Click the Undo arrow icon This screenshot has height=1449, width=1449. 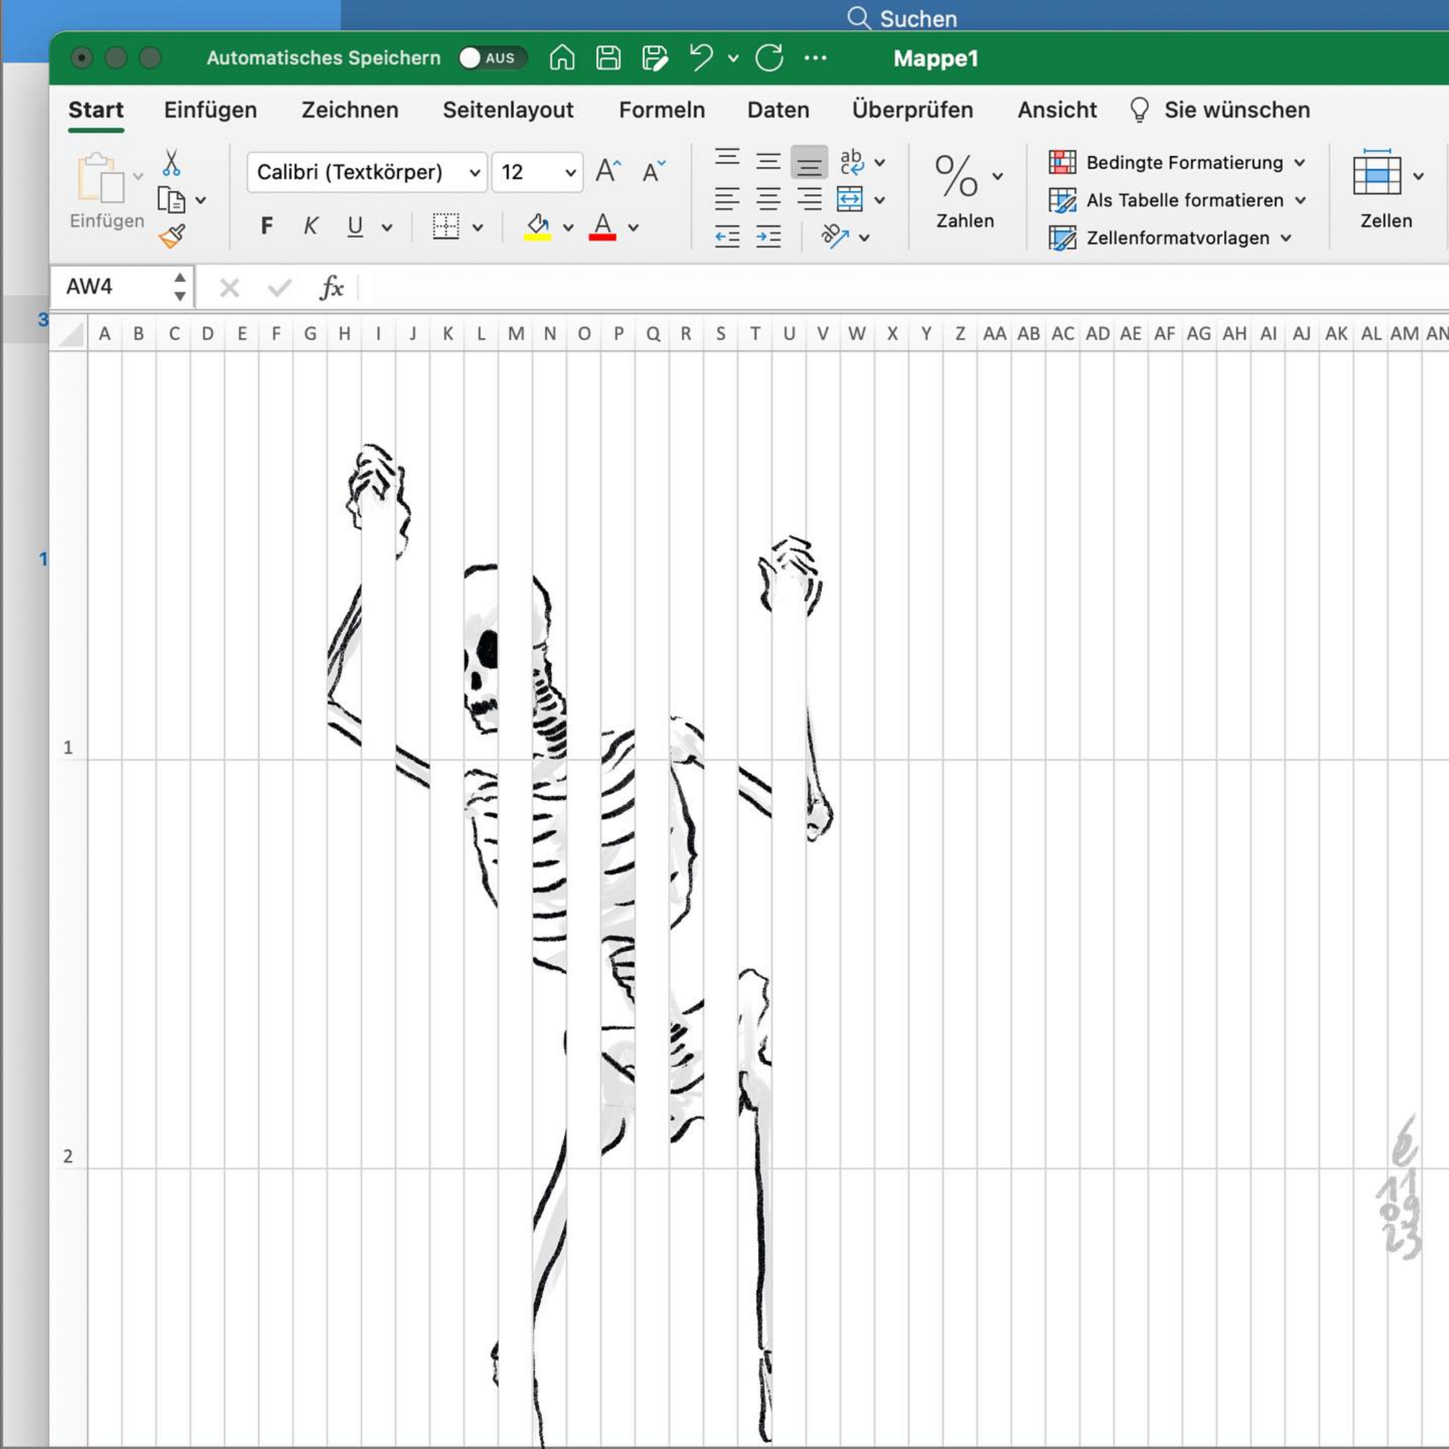pos(700,58)
